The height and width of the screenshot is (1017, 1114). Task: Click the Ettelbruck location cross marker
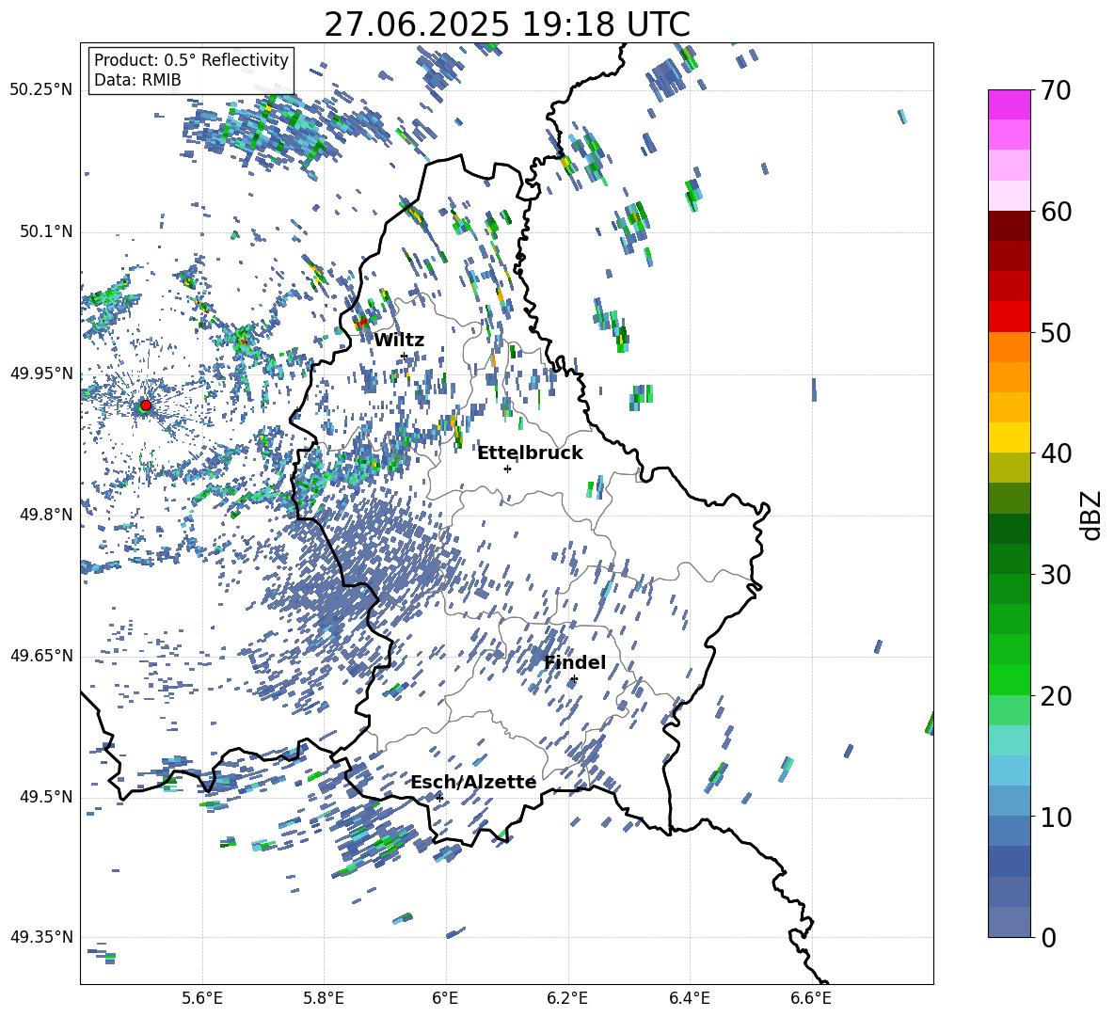pos(507,469)
